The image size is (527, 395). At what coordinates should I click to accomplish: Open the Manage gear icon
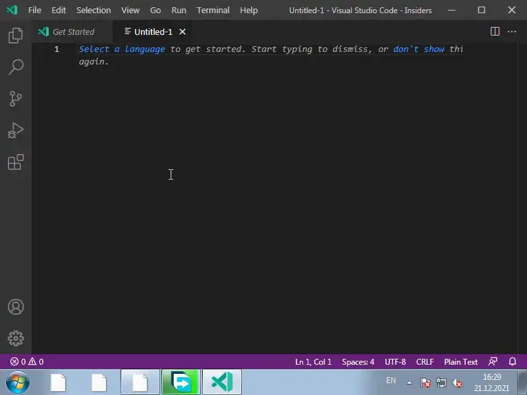[15, 338]
